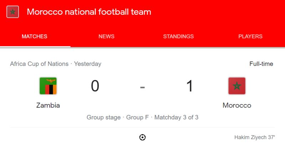
Task: Click Zambia's score of 0
Action: point(95,86)
